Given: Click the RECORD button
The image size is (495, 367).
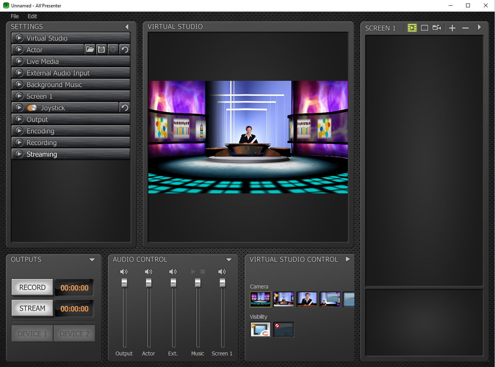Looking at the screenshot, I should (32, 287).
